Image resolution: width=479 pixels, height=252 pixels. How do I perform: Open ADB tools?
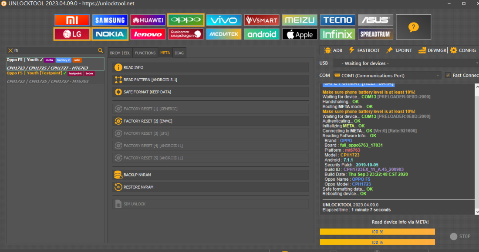point(333,50)
